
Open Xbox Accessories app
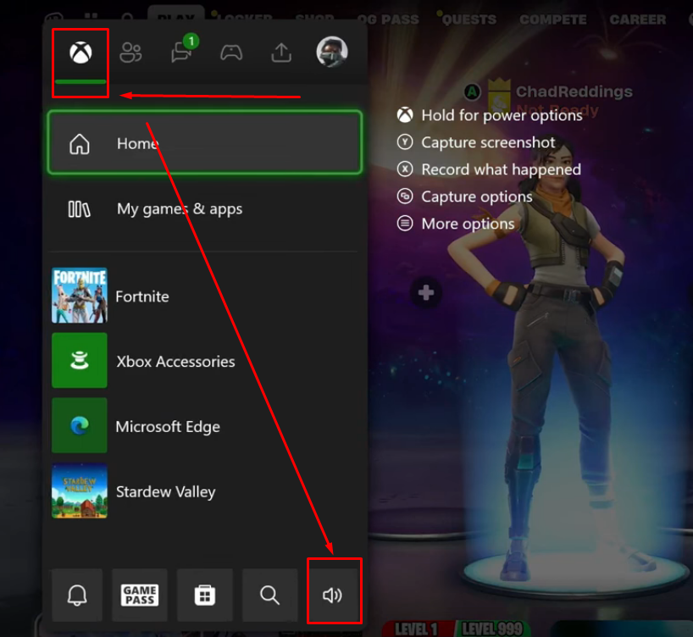coord(205,361)
